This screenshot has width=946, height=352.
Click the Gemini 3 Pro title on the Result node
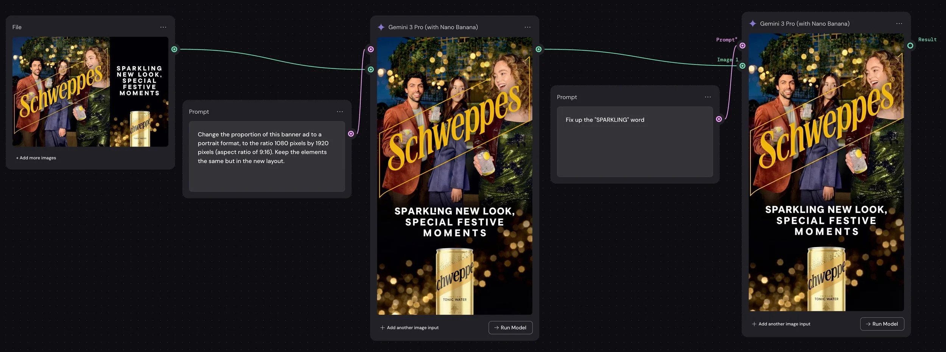[x=804, y=23]
